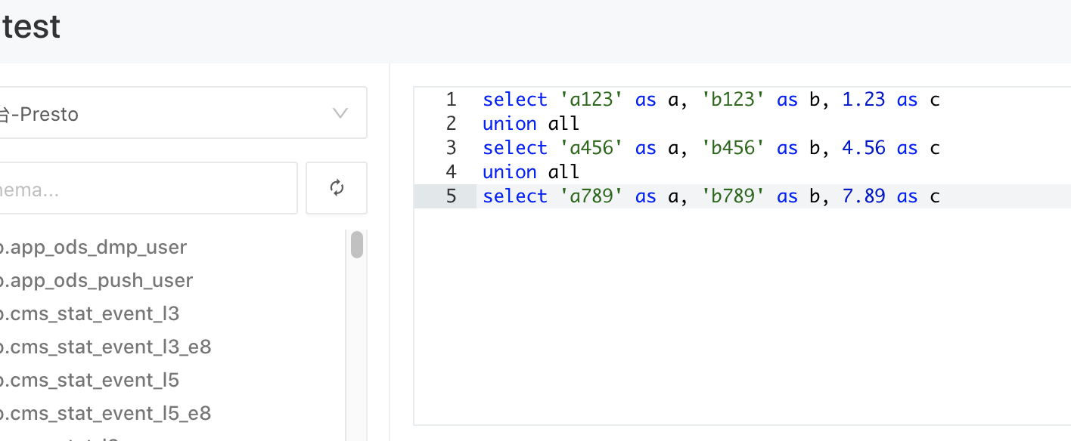
Task: Click the schema search input field
Action: (144, 187)
